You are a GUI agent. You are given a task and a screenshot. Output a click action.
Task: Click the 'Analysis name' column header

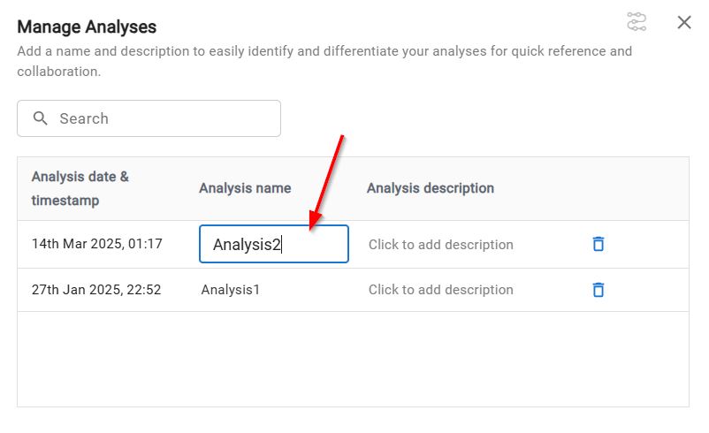click(245, 188)
